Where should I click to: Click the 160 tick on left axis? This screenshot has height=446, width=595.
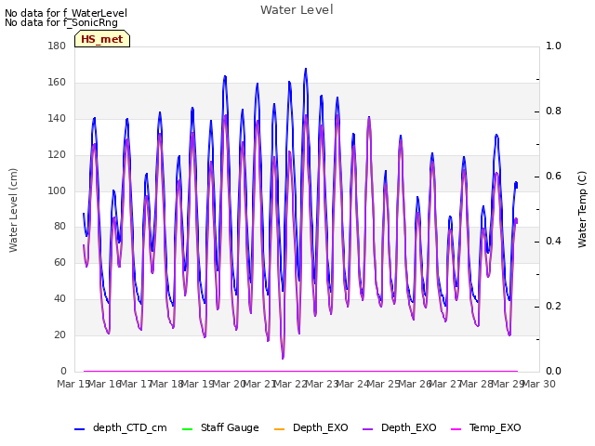[x=57, y=82]
